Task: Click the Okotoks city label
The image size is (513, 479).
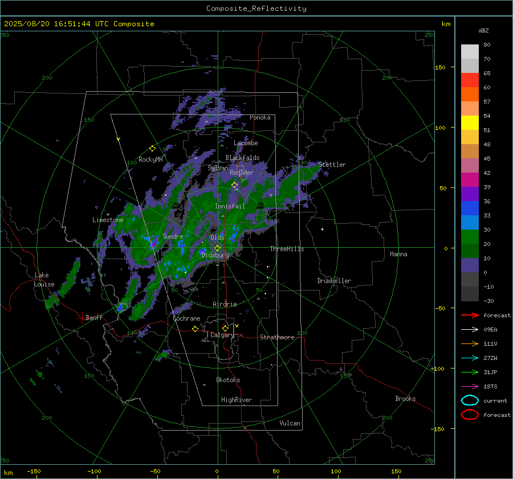Action: [228, 379]
